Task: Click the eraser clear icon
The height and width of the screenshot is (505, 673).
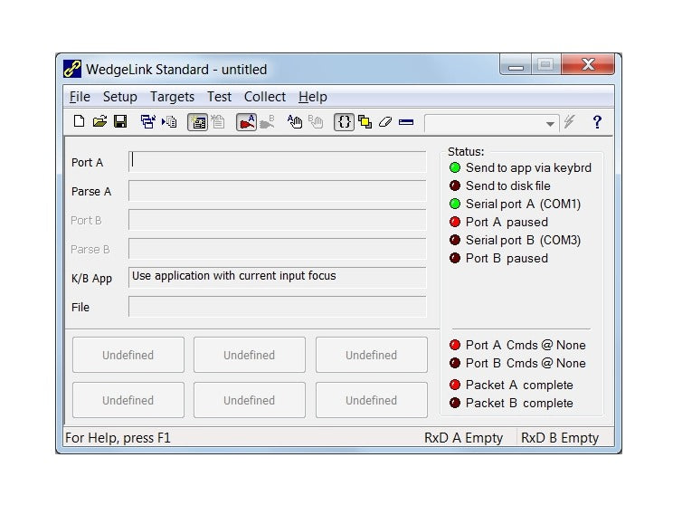Action: 385,122
